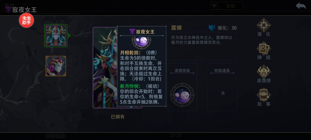Tap the blue 强化 level badge icon
This screenshot has height=140, width=311.
212,28
